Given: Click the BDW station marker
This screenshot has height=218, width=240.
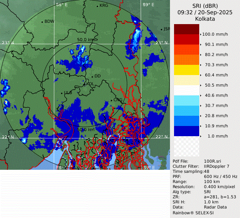Looking at the screenshot, I should 42,22.
